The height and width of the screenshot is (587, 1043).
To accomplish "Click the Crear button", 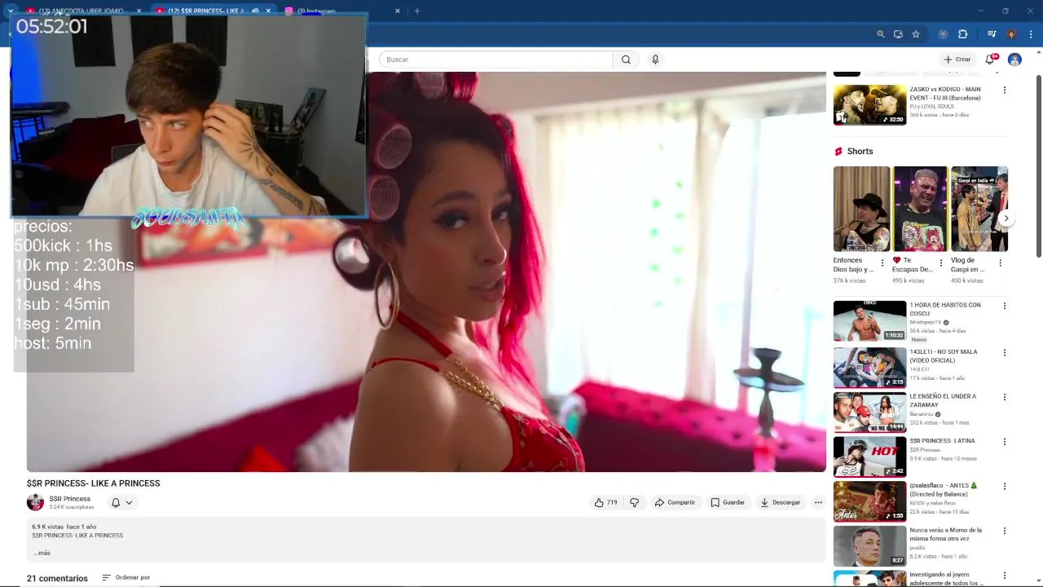I will pyautogui.click(x=957, y=60).
